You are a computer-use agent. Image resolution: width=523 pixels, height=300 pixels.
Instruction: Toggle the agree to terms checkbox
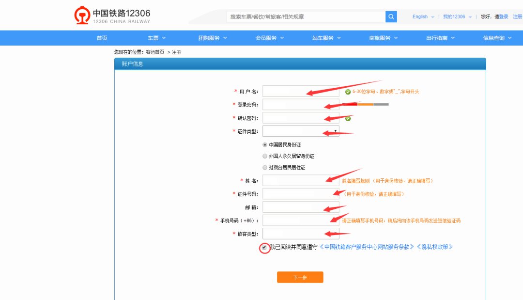(264, 247)
